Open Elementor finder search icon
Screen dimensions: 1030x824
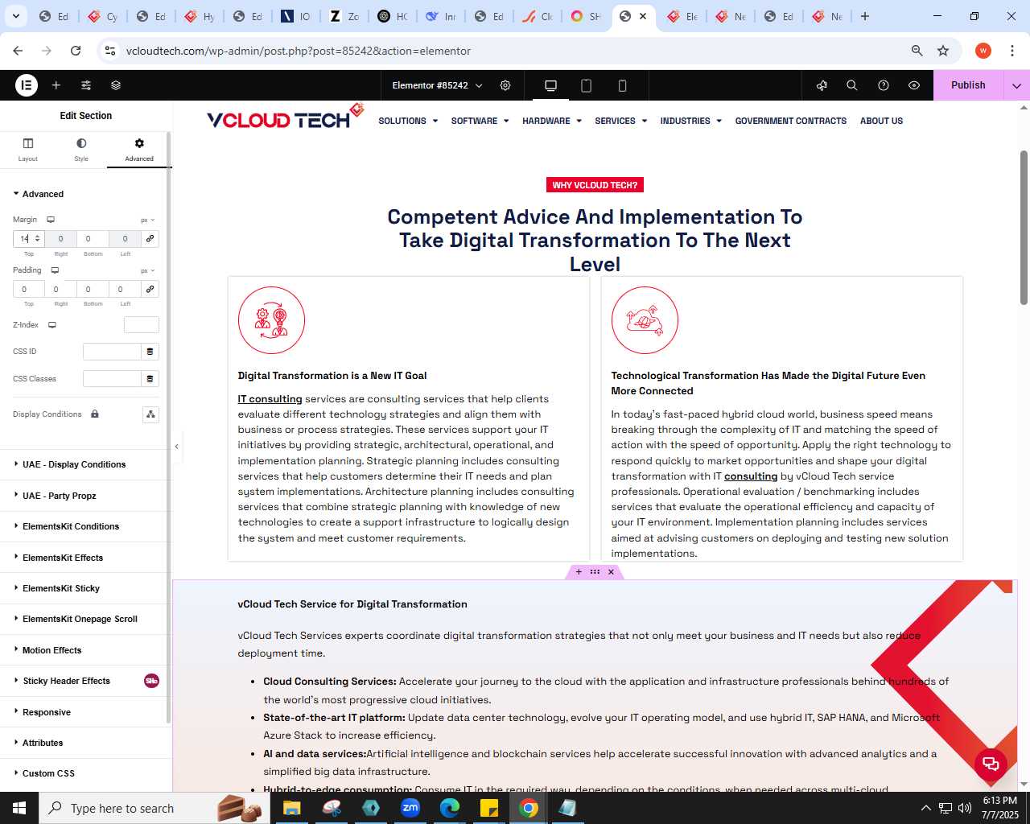pyautogui.click(x=852, y=85)
